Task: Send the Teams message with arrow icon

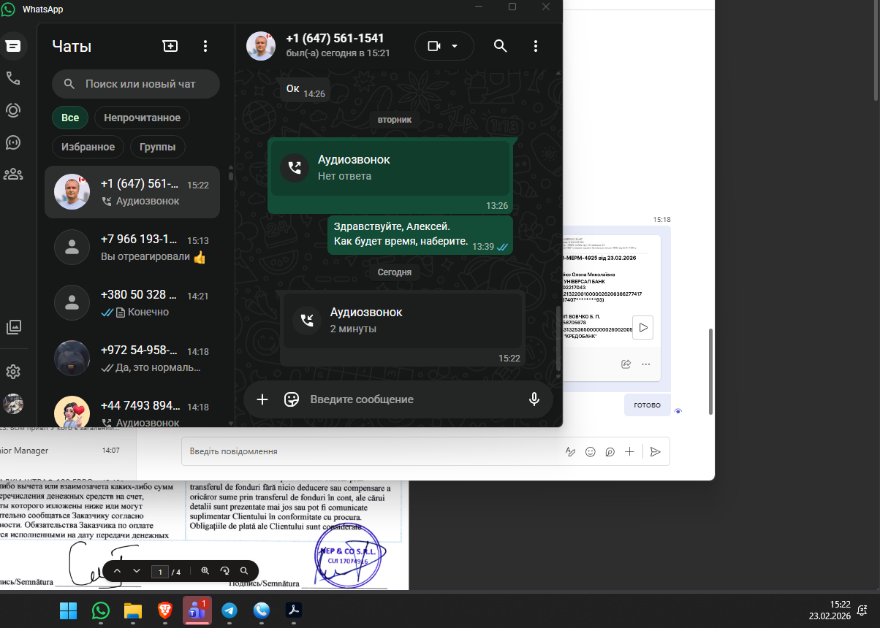Action: click(x=655, y=452)
